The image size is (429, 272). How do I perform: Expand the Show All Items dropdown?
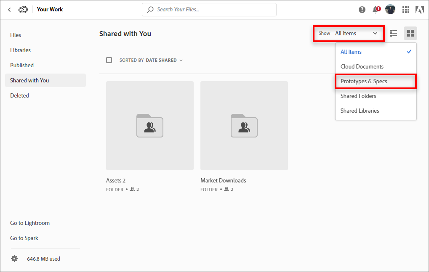[x=349, y=33]
